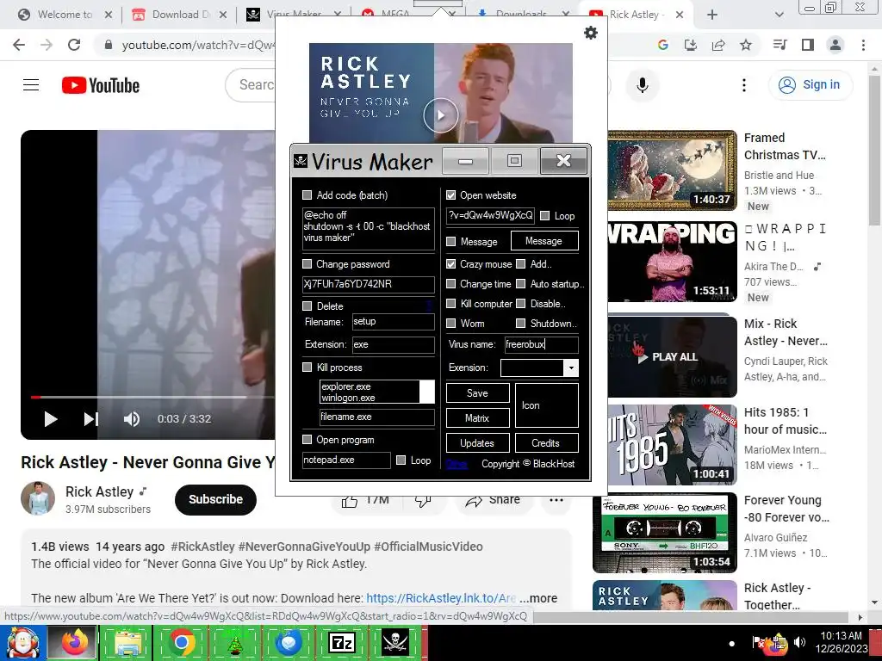Uncheck the 'Crazy mouse' checkbox
This screenshot has width=882, height=661.
(x=450, y=264)
